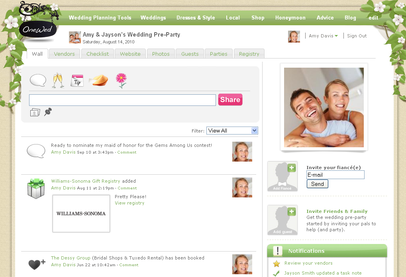Open the Guests tab

[190, 54]
